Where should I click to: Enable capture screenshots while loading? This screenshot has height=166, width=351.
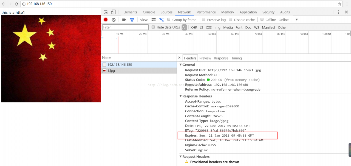tap(124, 19)
